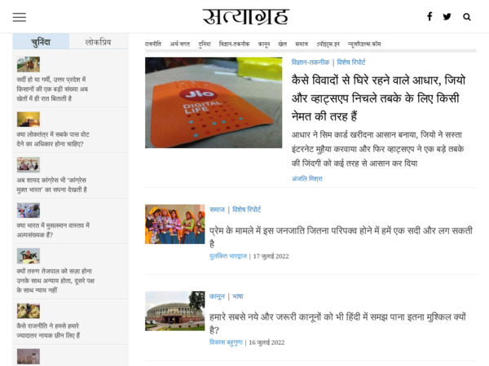489x366 pixels.
Task: Open the दुनिया section
Action: pyautogui.click(x=205, y=44)
